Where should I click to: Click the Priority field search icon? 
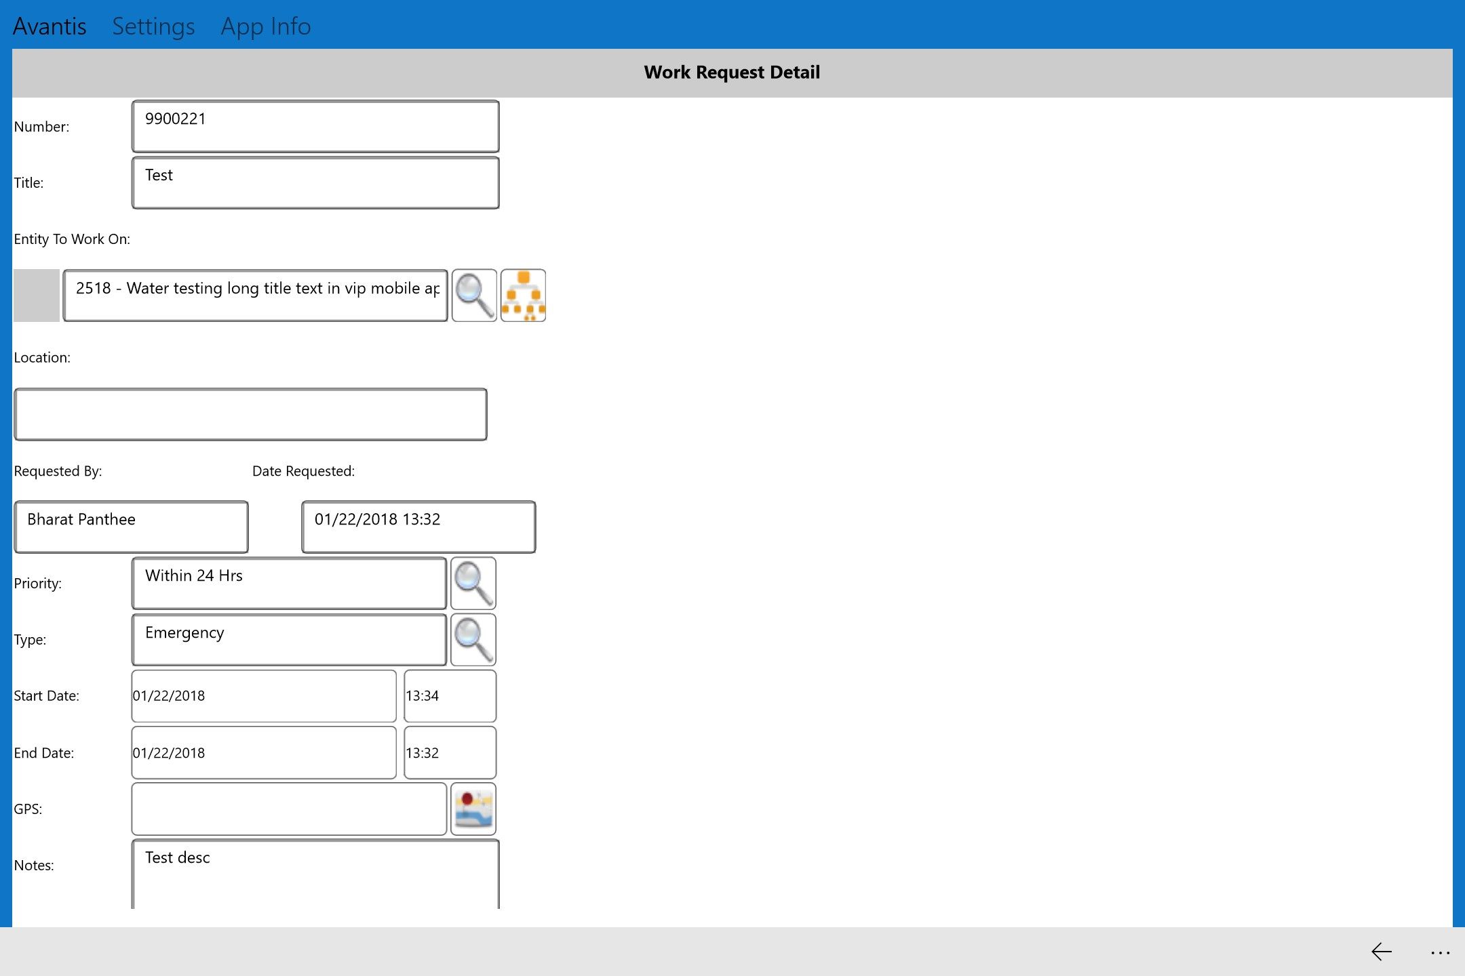pos(474,581)
